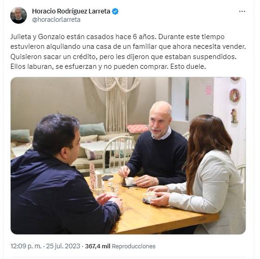Click the 12:09 p. m. timestamp
The width and height of the screenshot is (260, 259).
click(26, 246)
